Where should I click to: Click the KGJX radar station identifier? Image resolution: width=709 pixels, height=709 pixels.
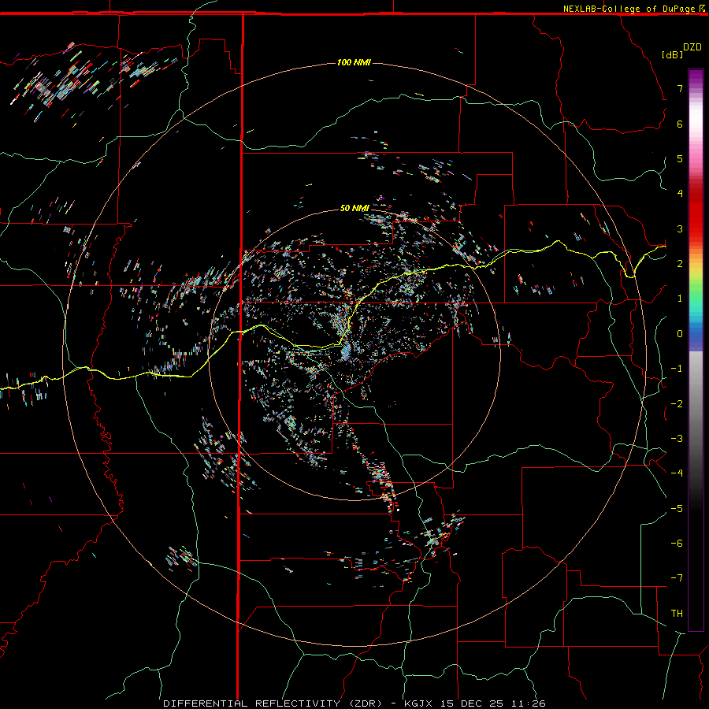coord(418,703)
